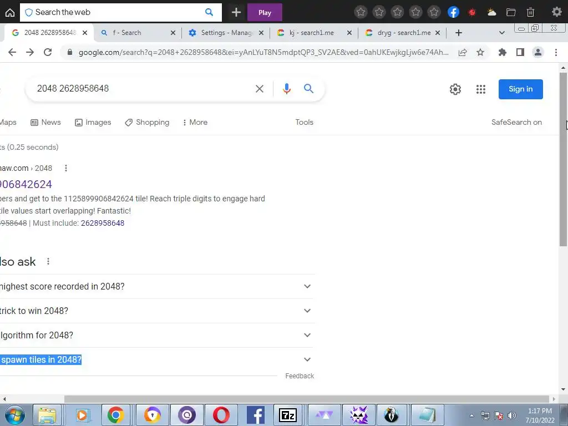Open Google quick settings gear

(455, 89)
